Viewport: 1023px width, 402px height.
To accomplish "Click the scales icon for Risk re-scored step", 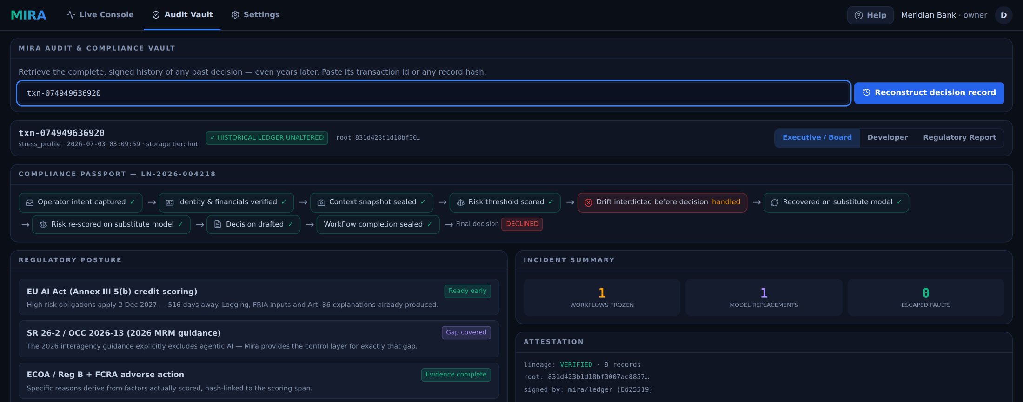I will [x=43, y=225].
